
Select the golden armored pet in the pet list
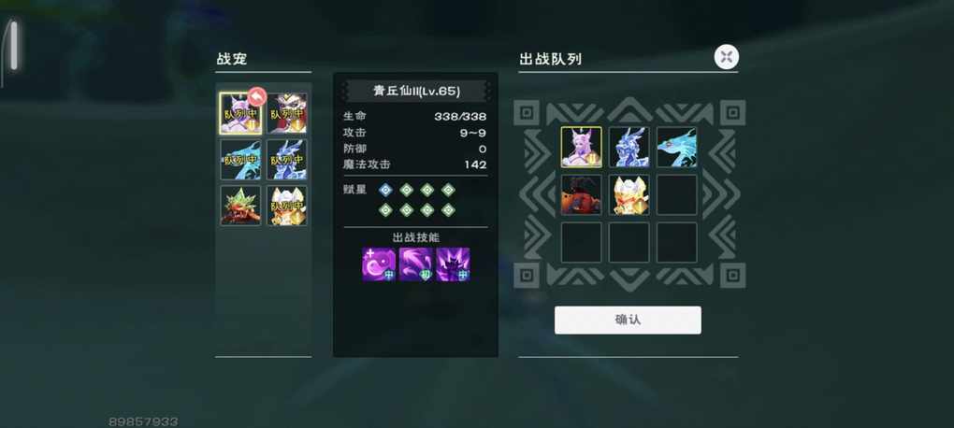(x=286, y=206)
